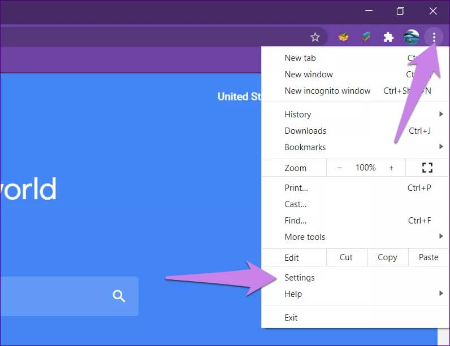
Task: Increase zoom with the plus button
Action: (391, 168)
